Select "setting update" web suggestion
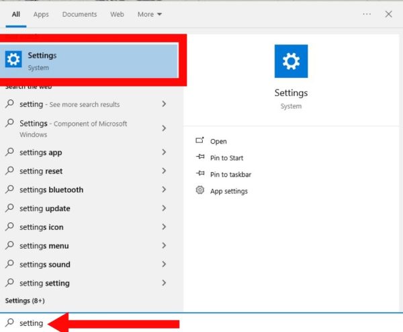This screenshot has width=403, height=332. [45, 208]
